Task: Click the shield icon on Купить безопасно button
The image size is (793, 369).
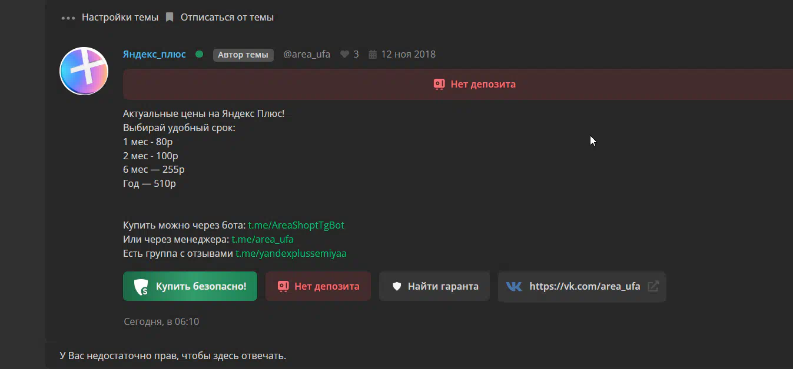Action: pyautogui.click(x=141, y=286)
